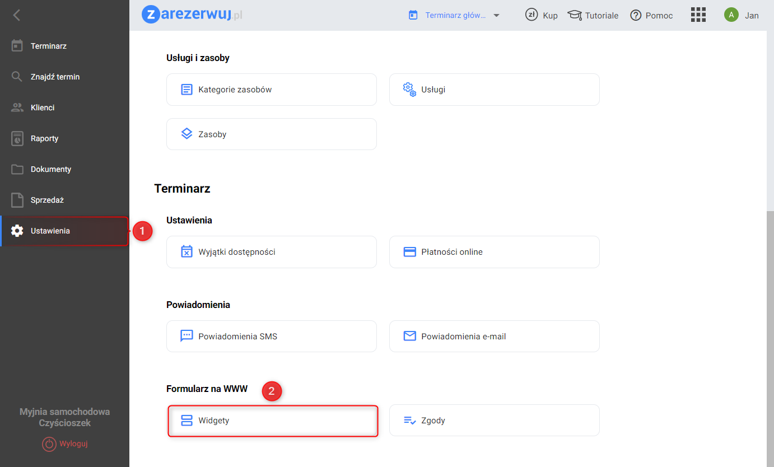774x467 pixels.
Task: Click the Raporty chart icon in sidebar
Action: tap(17, 138)
